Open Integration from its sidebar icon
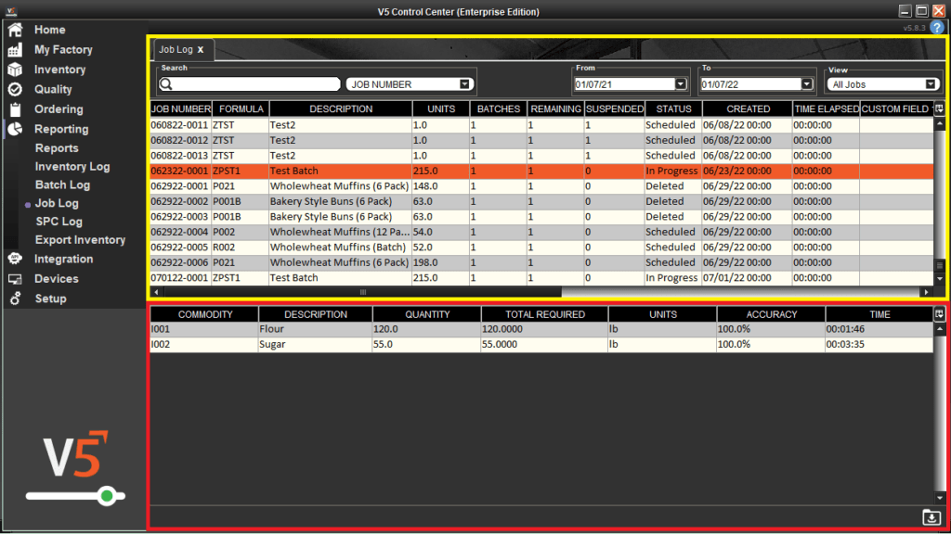The width and height of the screenshot is (951, 534). (14, 259)
